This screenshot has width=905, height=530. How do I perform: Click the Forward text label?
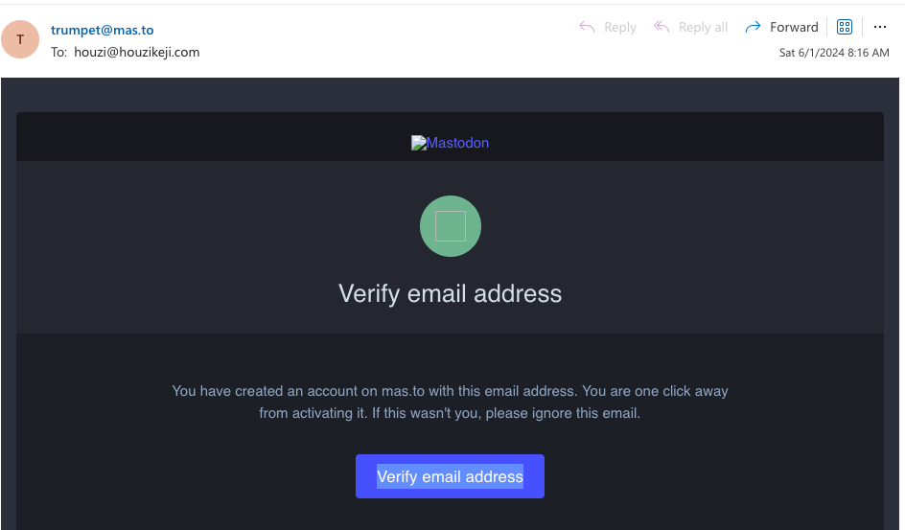(x=794, y=27)
